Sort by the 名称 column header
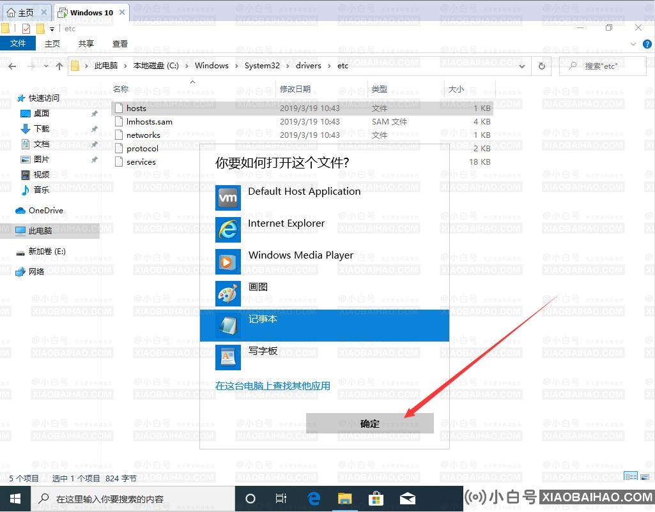 [121, 89]
